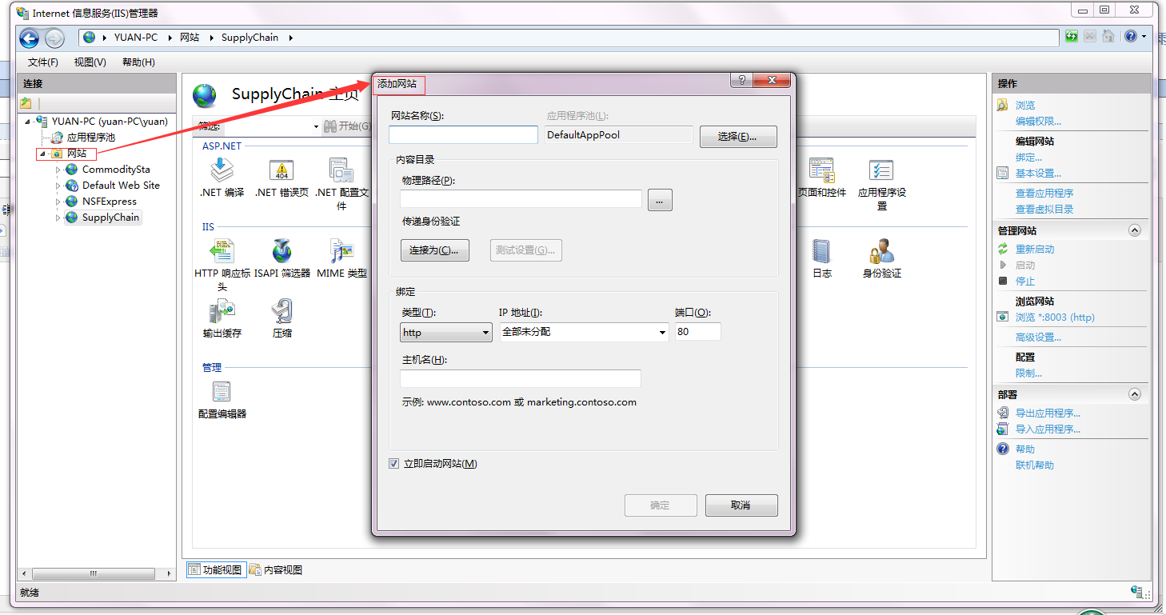The image size is (1166, 615).
Task: Click the 联机帮助 link
Action: click(x=1035, y=465)
